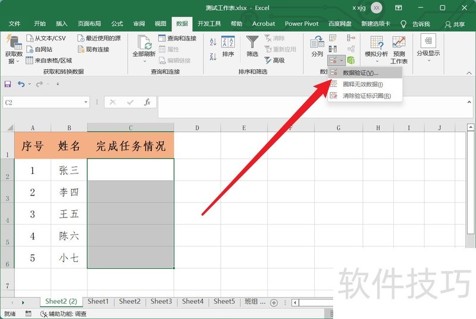
Task: Open the Power Pivot tab
Action: point(302,24)
